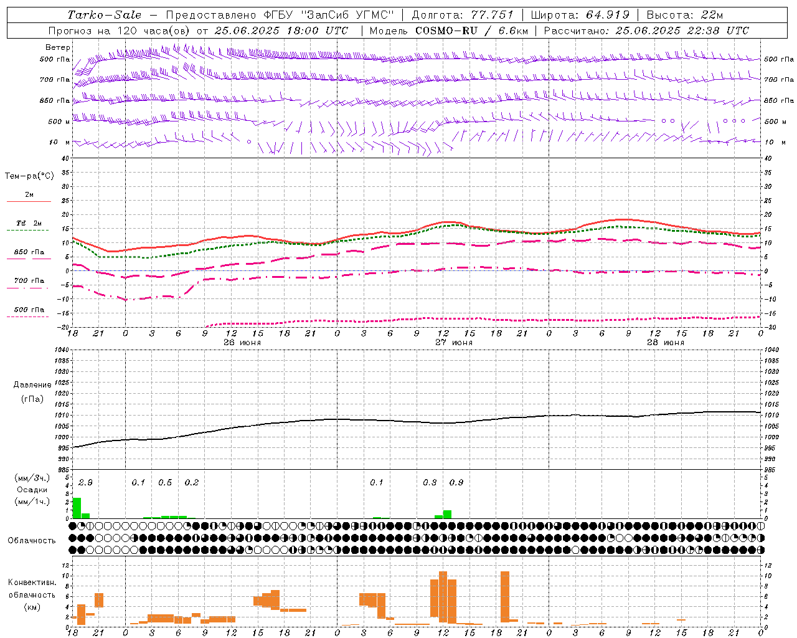Click the tallest green precipitation bar under 2.9
Screen dimensions: 797x638
click(77, 508)
